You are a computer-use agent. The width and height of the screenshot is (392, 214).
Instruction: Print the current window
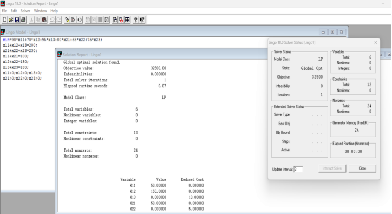click(x=23, y=20)
